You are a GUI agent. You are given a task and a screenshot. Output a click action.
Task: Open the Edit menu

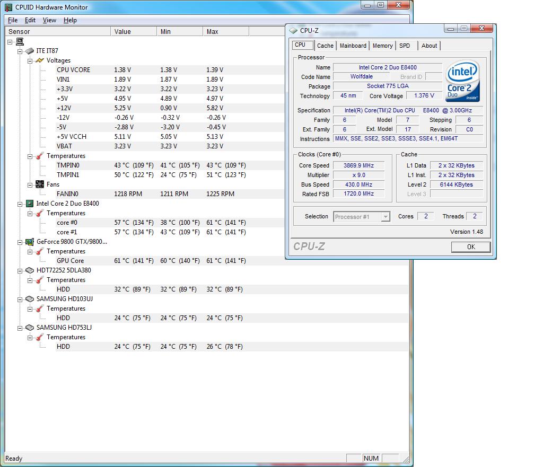[30, 20]
